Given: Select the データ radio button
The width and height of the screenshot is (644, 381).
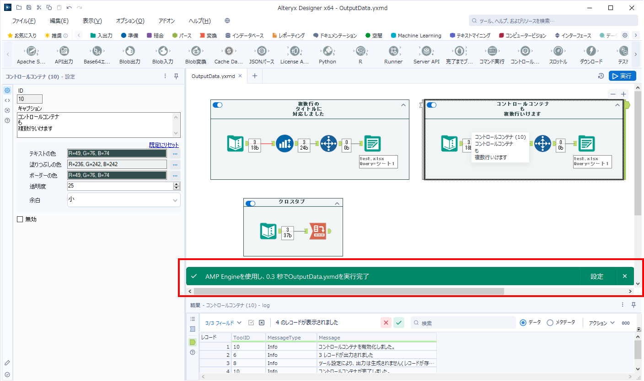Looking at the screenshot, I should [x=523, y=323].
